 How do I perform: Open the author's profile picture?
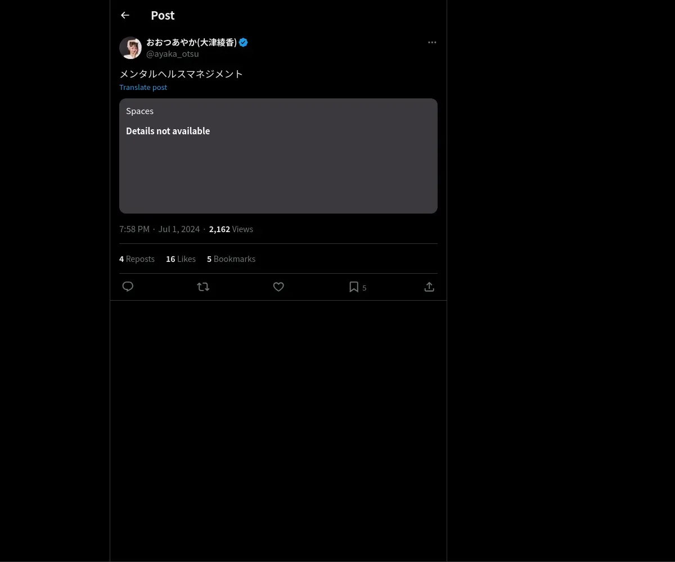pyautogui.click(x=130, y=48)
